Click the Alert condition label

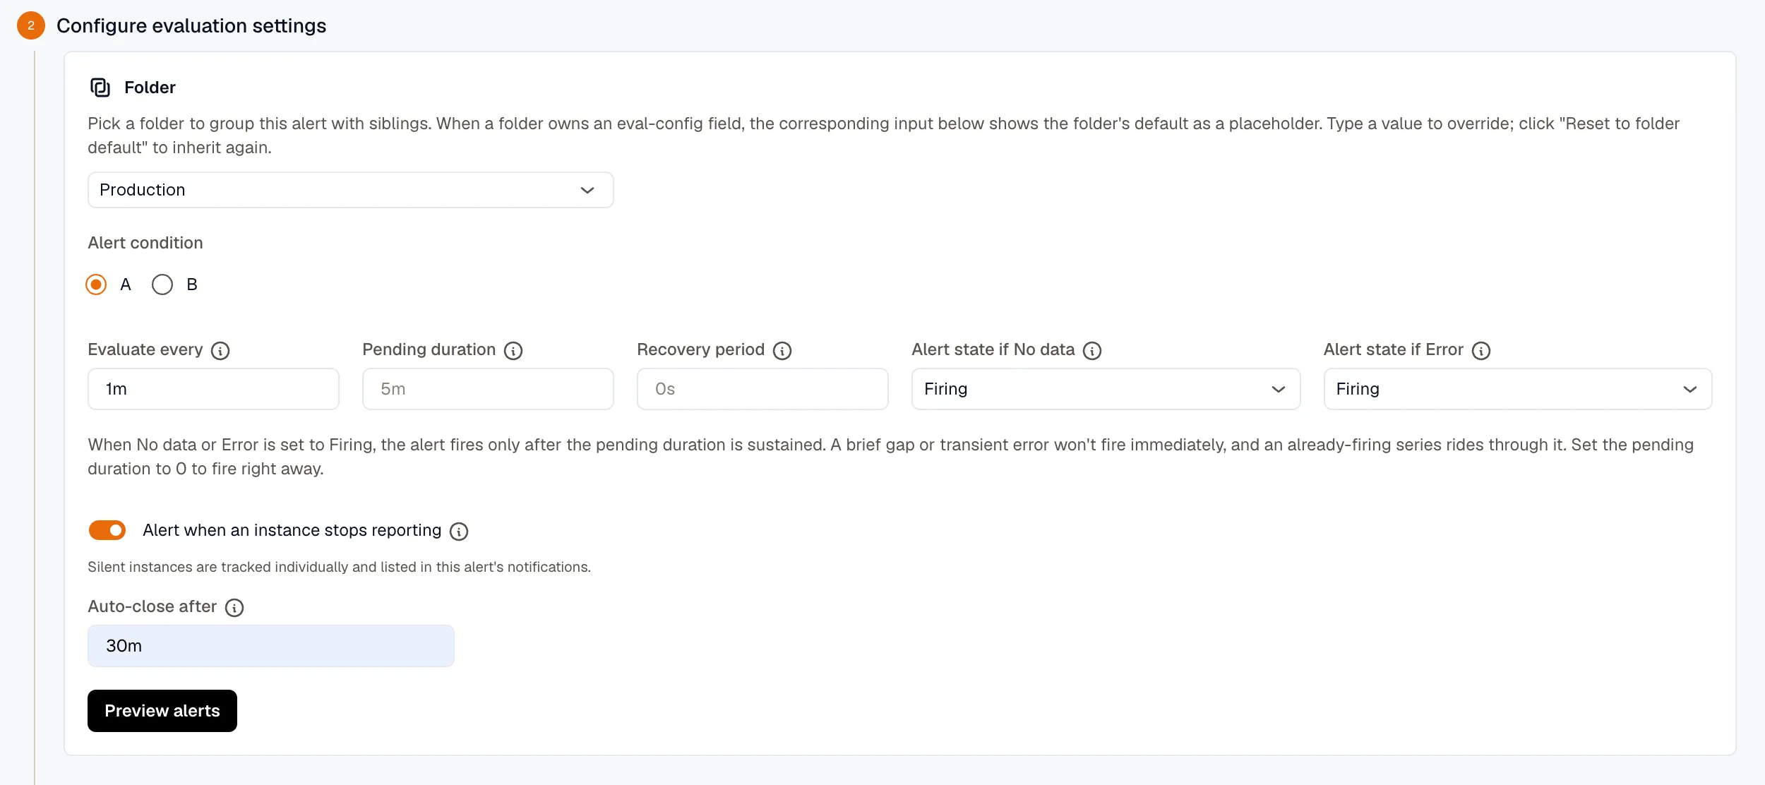(145, 243)
